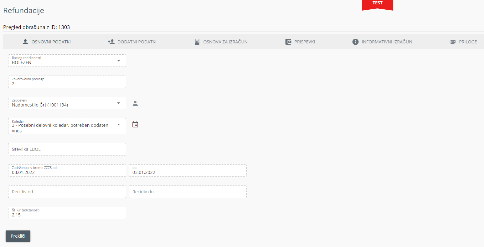Screen dimensions: 484x247
Task: Open the calendar icon beside Koledar
Action: tap(135, 125)
